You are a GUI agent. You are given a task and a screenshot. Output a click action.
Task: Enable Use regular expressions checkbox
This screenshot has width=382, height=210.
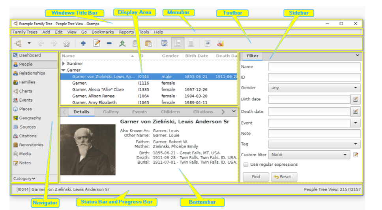coord(246,165)
